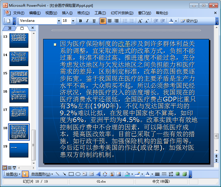Choose the Select Objects arrow tool

click(25, 174)
